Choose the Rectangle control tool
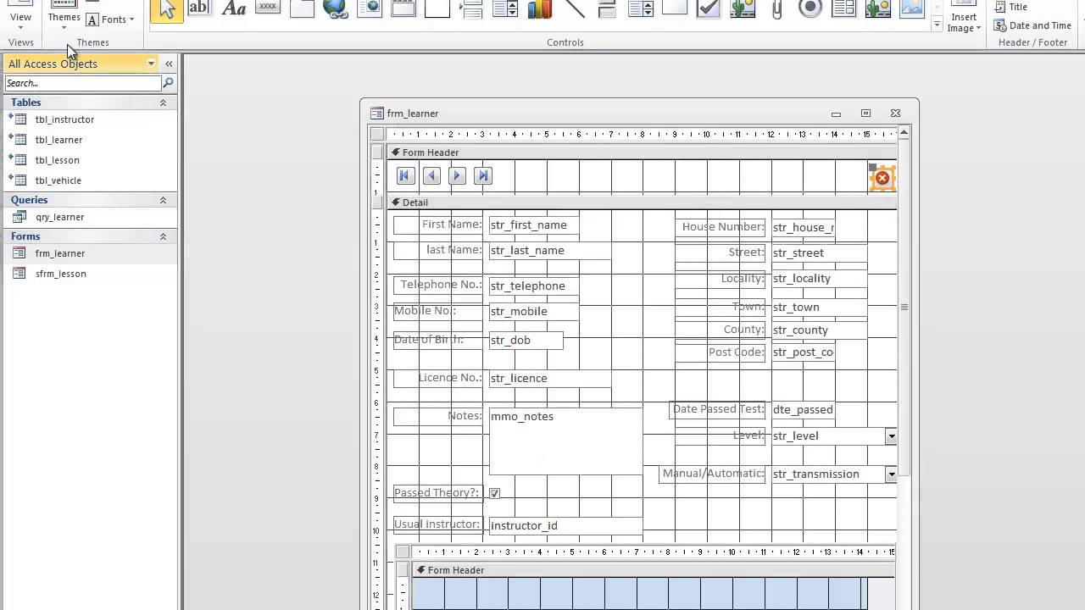Screen dimensions: 1085x610 point(675,8)
